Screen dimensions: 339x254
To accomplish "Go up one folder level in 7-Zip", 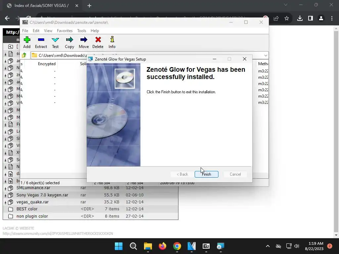I will [x=24, y=55].
